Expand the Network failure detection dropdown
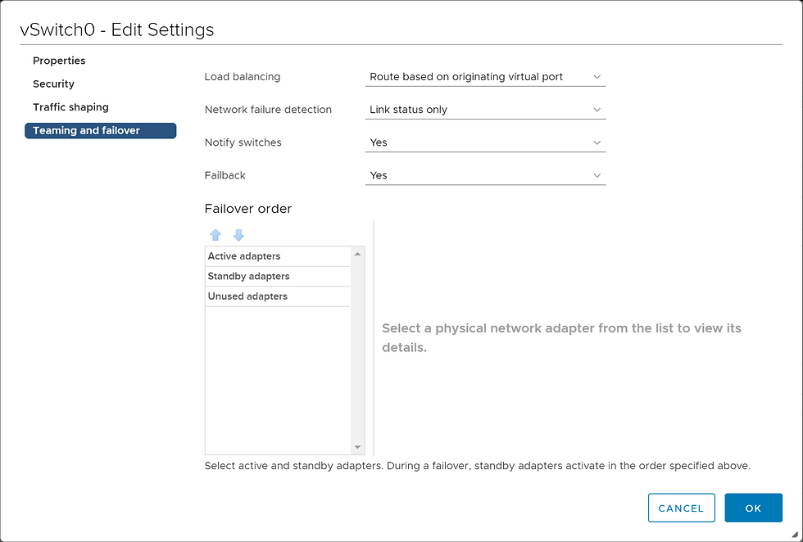Viewport: 803px width, 542px height. point(484,110)
